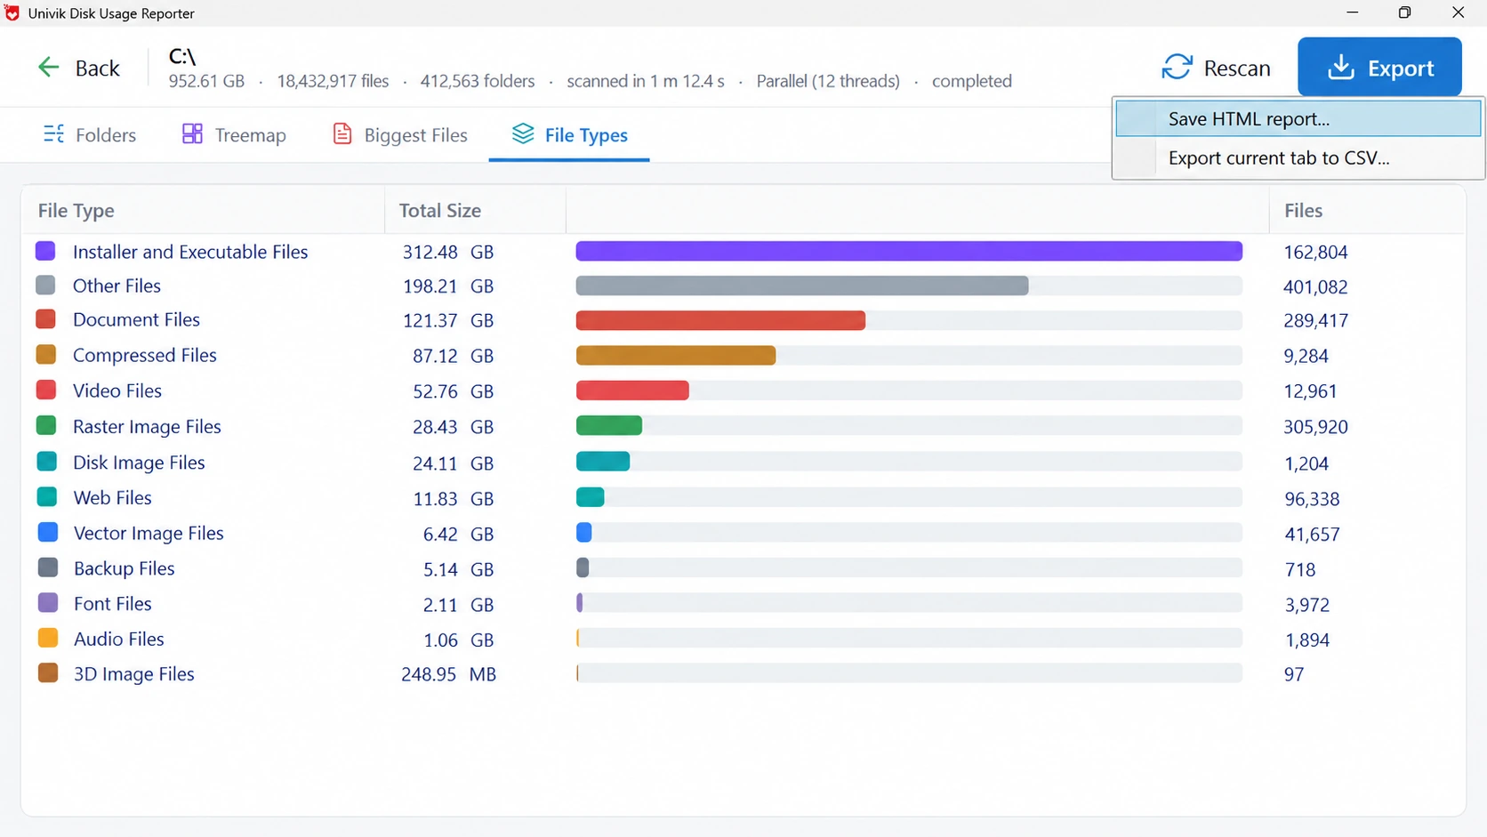Screen dimensions: 1487x837
Task: Select the Font Files row name
Action: click(112, 603)
